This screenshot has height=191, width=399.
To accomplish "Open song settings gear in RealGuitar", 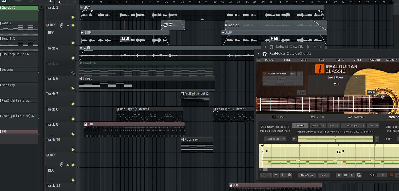I will point(289,175).
